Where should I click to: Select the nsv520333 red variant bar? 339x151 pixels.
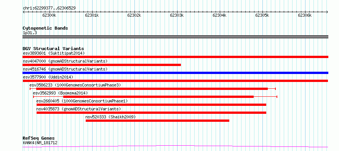[157, 121]
